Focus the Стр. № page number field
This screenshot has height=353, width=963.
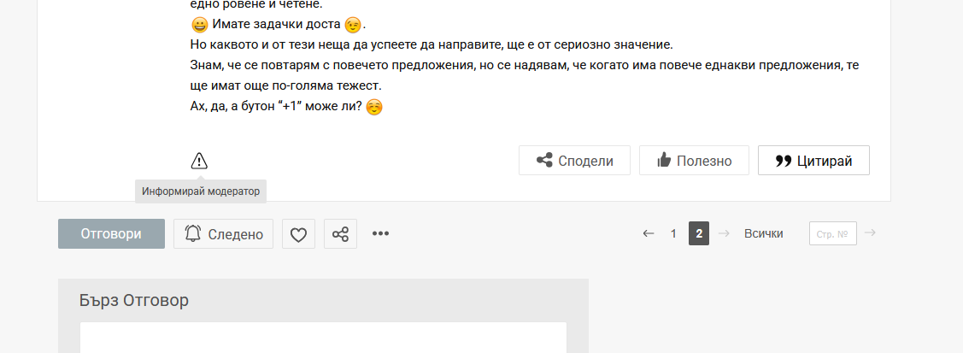833,233
